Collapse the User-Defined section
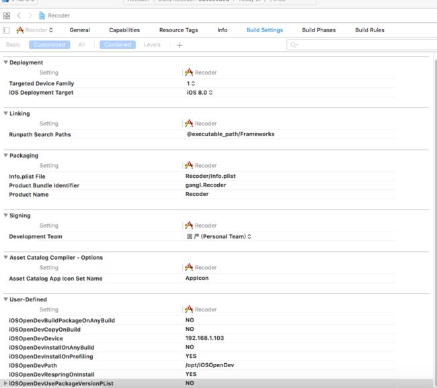 point(5,299)
